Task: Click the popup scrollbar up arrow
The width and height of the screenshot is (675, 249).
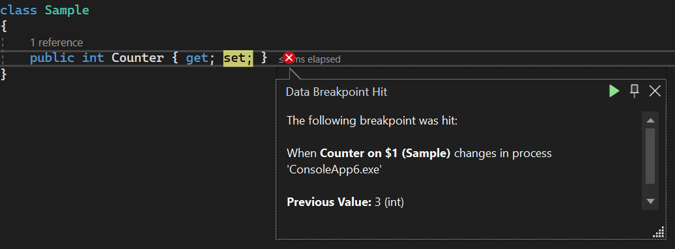Action: click(x=650, y=121)
